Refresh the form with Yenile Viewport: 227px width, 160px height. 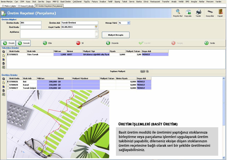pos(209,43)
